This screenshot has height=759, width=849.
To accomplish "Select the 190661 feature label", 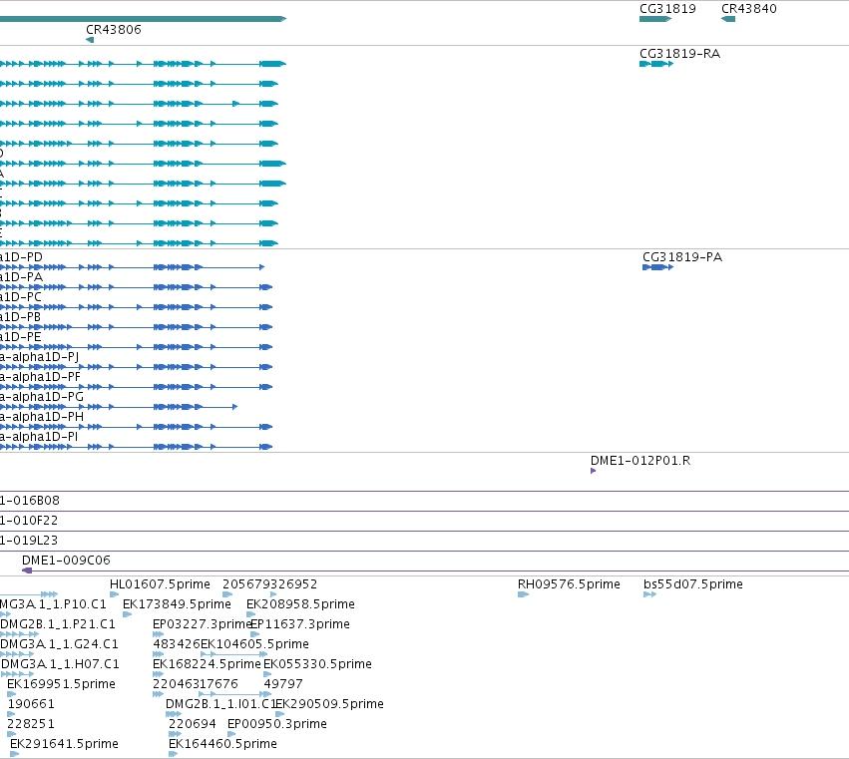I will (x=31, y=704).
